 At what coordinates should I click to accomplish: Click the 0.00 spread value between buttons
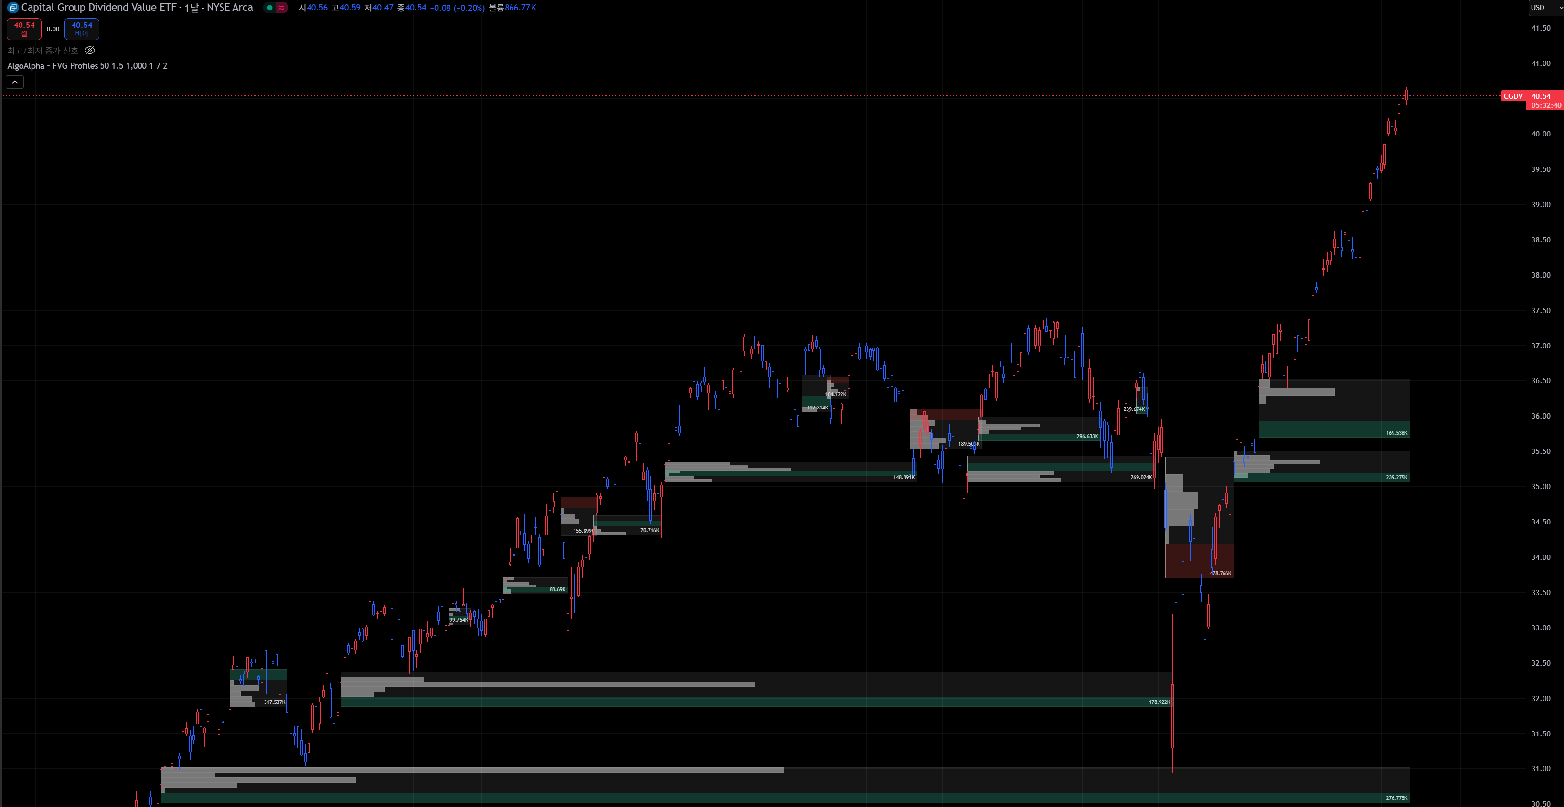point(53,29)
